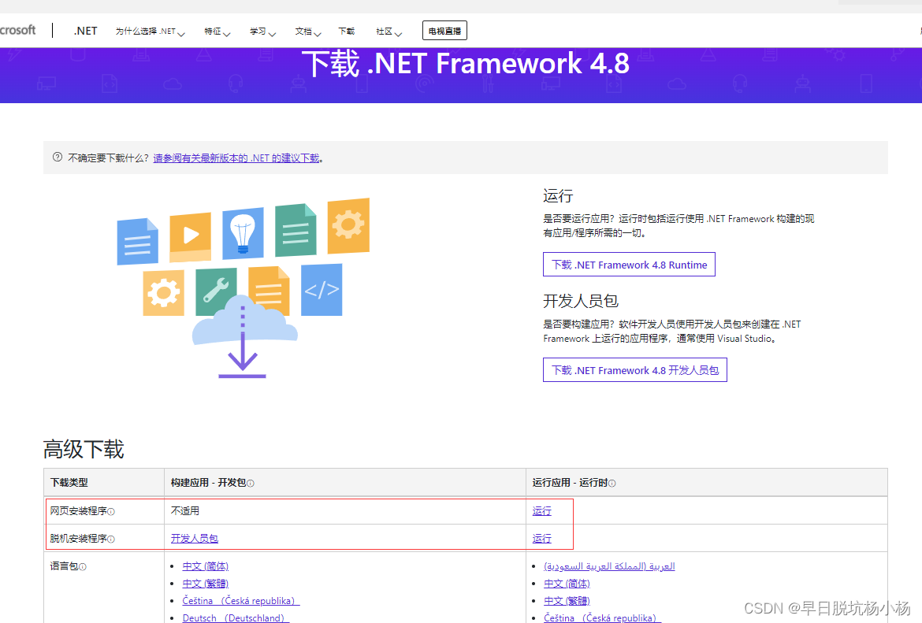Click the download cloud illustration
Screen dimensions: 922x623
point(244,288)
